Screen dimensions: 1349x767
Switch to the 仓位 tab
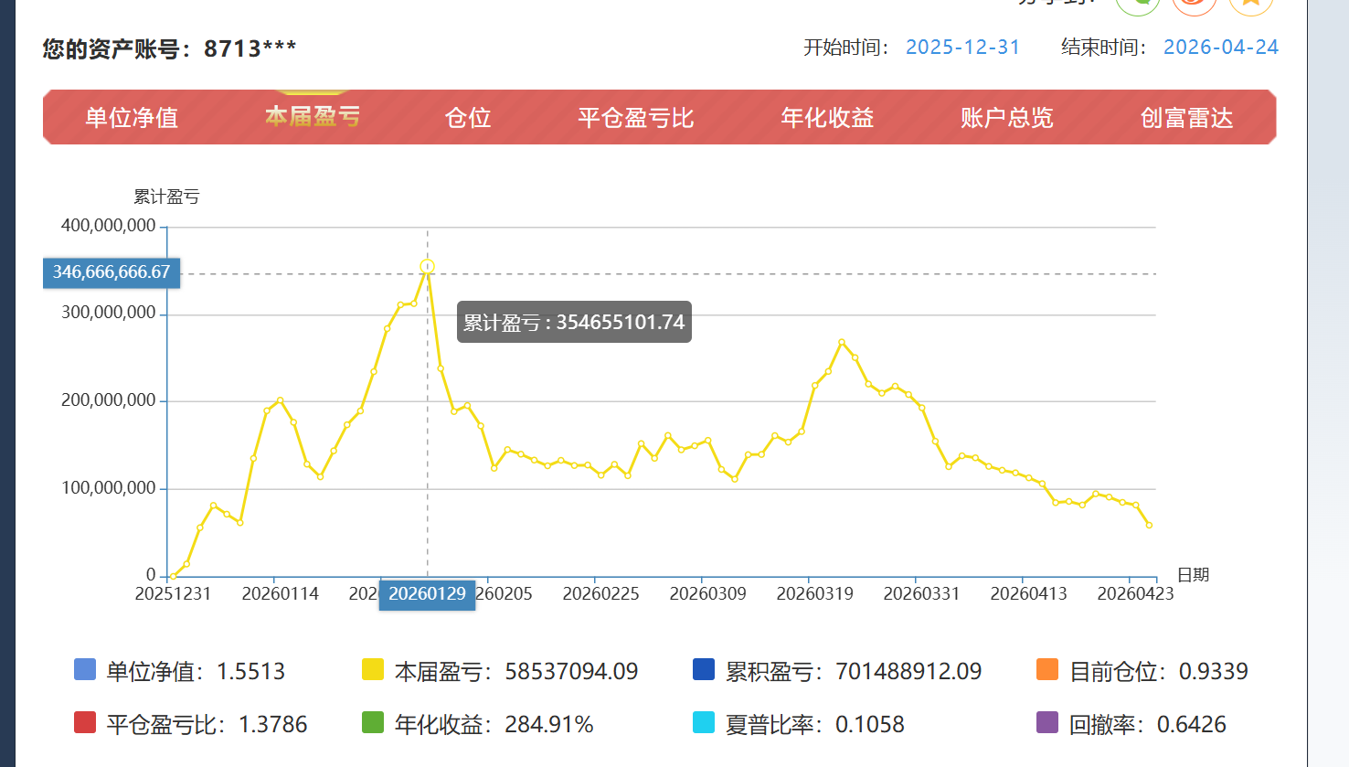coord(468,118)
